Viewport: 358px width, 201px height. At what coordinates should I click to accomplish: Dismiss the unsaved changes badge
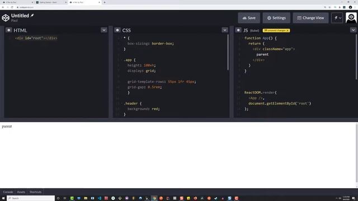(x=288, y=31)
